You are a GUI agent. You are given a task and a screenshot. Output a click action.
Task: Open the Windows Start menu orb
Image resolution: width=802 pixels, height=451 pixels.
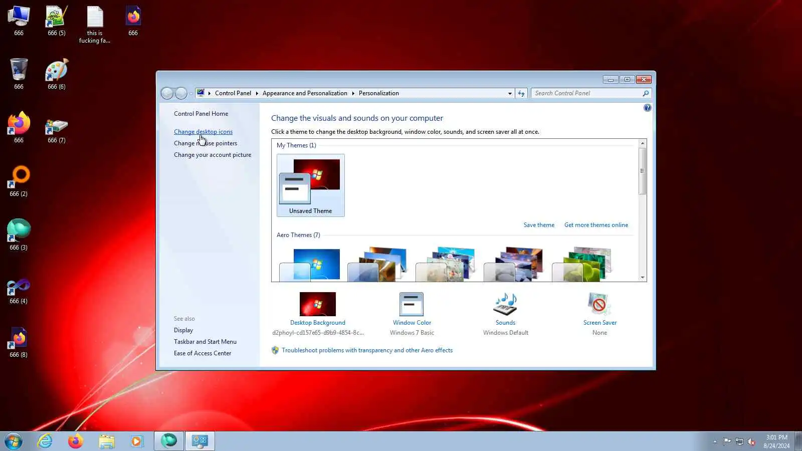point(14,441)
